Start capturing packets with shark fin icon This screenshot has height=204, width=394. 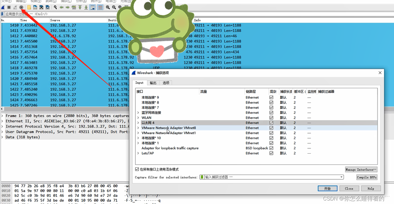click(3, 7)
